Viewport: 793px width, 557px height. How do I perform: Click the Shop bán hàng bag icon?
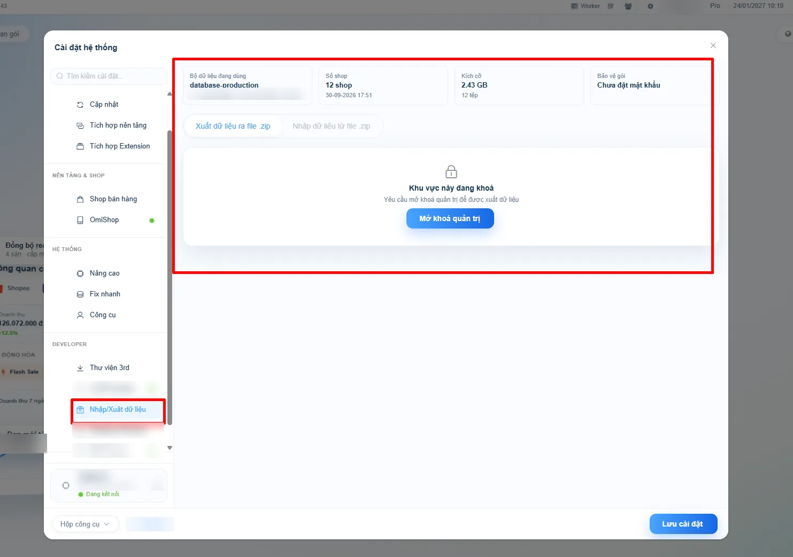[80, 199]
